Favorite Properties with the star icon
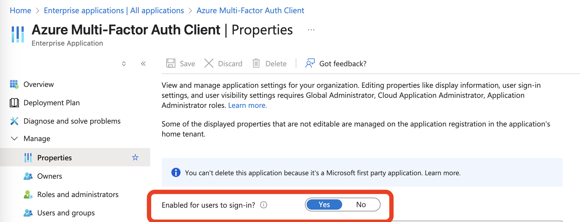The width and height of the screenshot is (580, 222). 135,157
